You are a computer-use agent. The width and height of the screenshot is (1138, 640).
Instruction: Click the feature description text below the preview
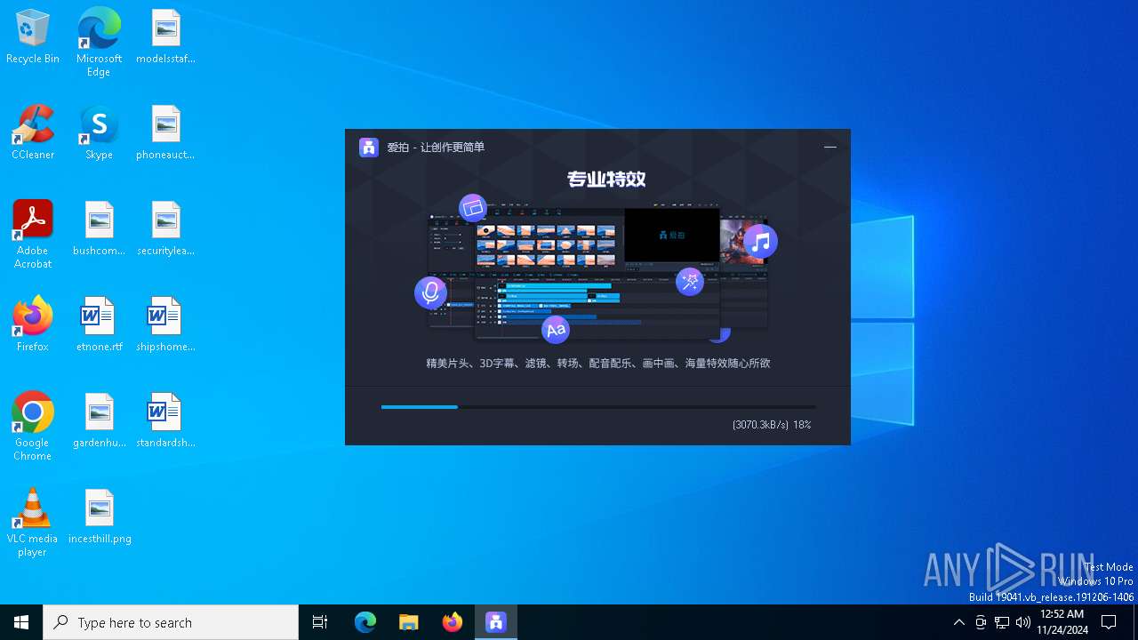[x=598, y=364]
